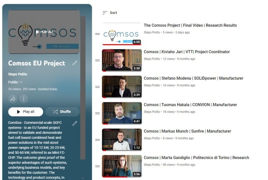Open the Stefano Modena video thumbnail
The height and width of the screenshot is (180, 268).
click(x=122, y=87)
